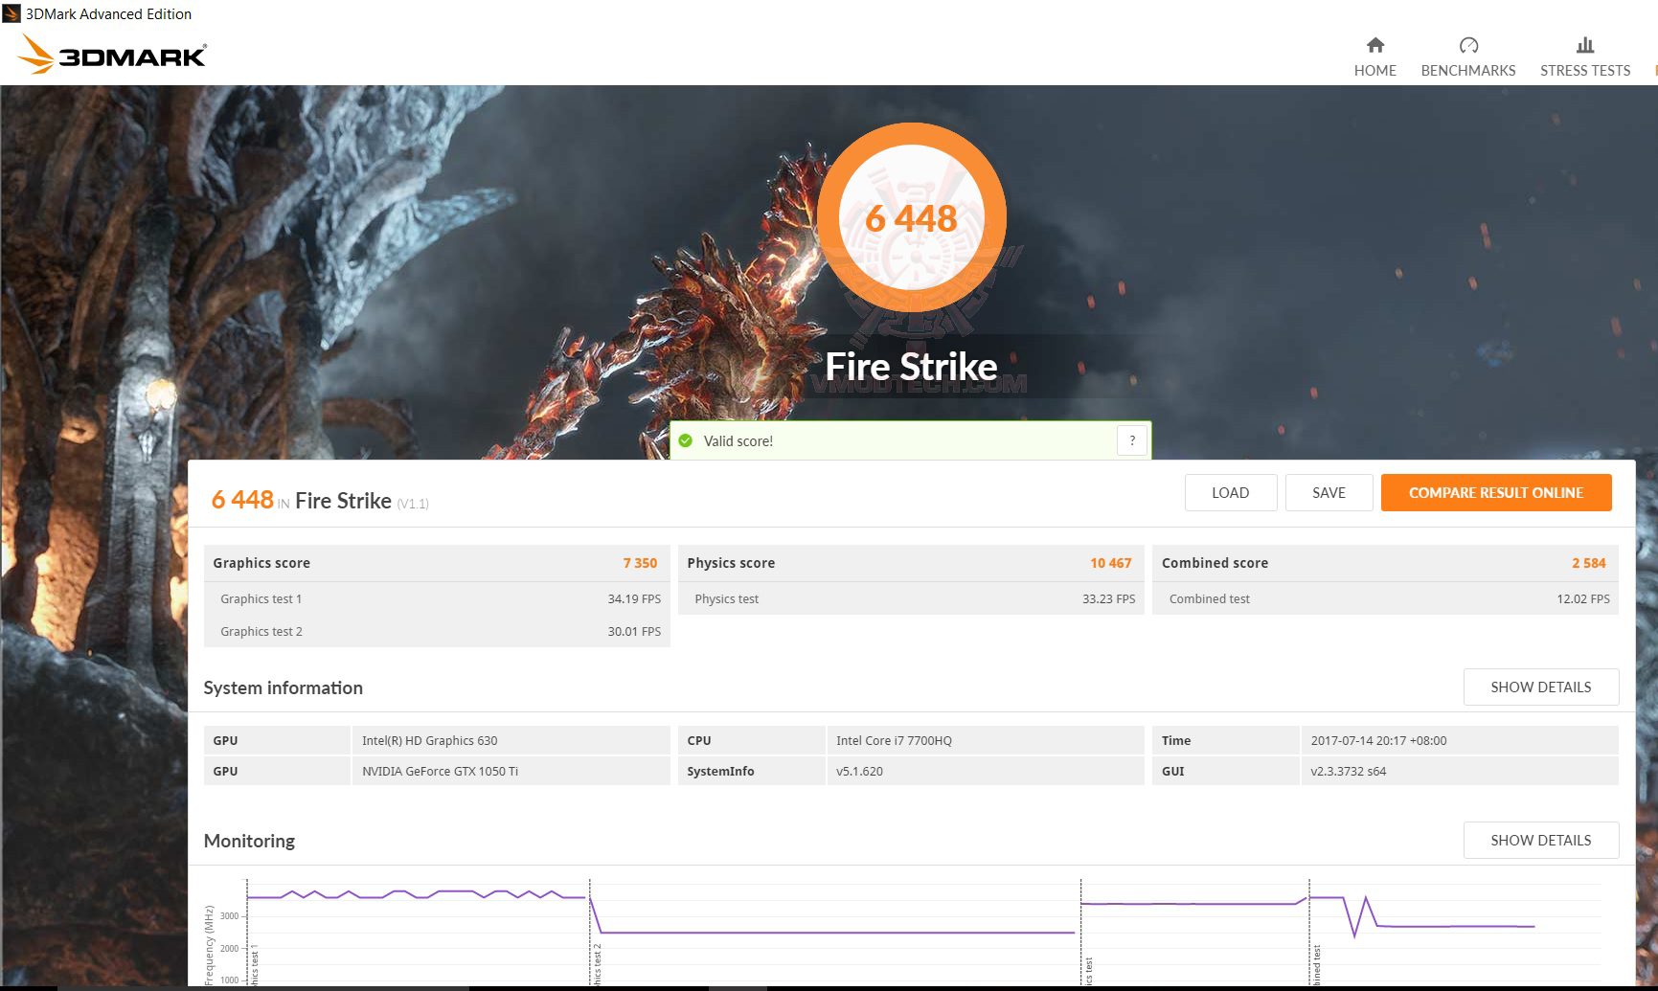Show details for System information
The width and height of the screenshot is (1658, 991).
click(x=1540, y=687)
